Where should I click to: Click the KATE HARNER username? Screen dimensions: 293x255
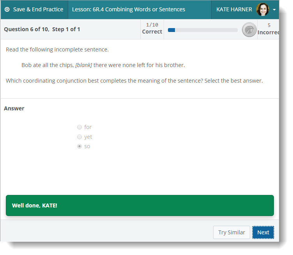[234, 9]
